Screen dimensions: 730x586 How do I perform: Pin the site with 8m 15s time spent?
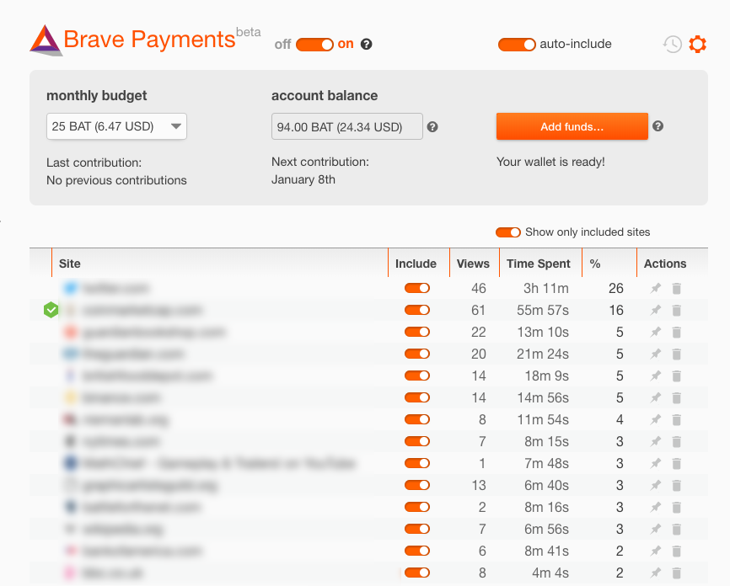click(x=656, y=441)
